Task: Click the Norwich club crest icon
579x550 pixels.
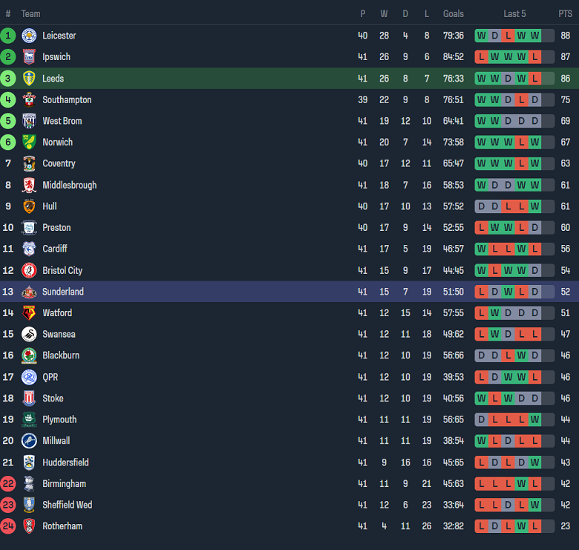Action: tap(29, 143)
